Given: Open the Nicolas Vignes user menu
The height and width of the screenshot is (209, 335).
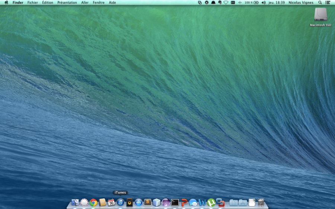Looking at the screenshot, I should pos(301,3).
